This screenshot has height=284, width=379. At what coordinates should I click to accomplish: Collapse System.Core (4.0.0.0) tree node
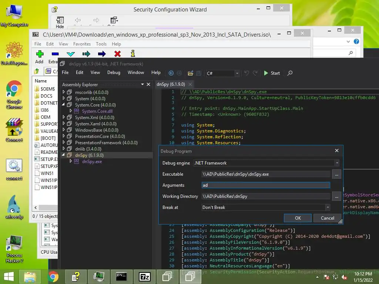coord(64,105)
